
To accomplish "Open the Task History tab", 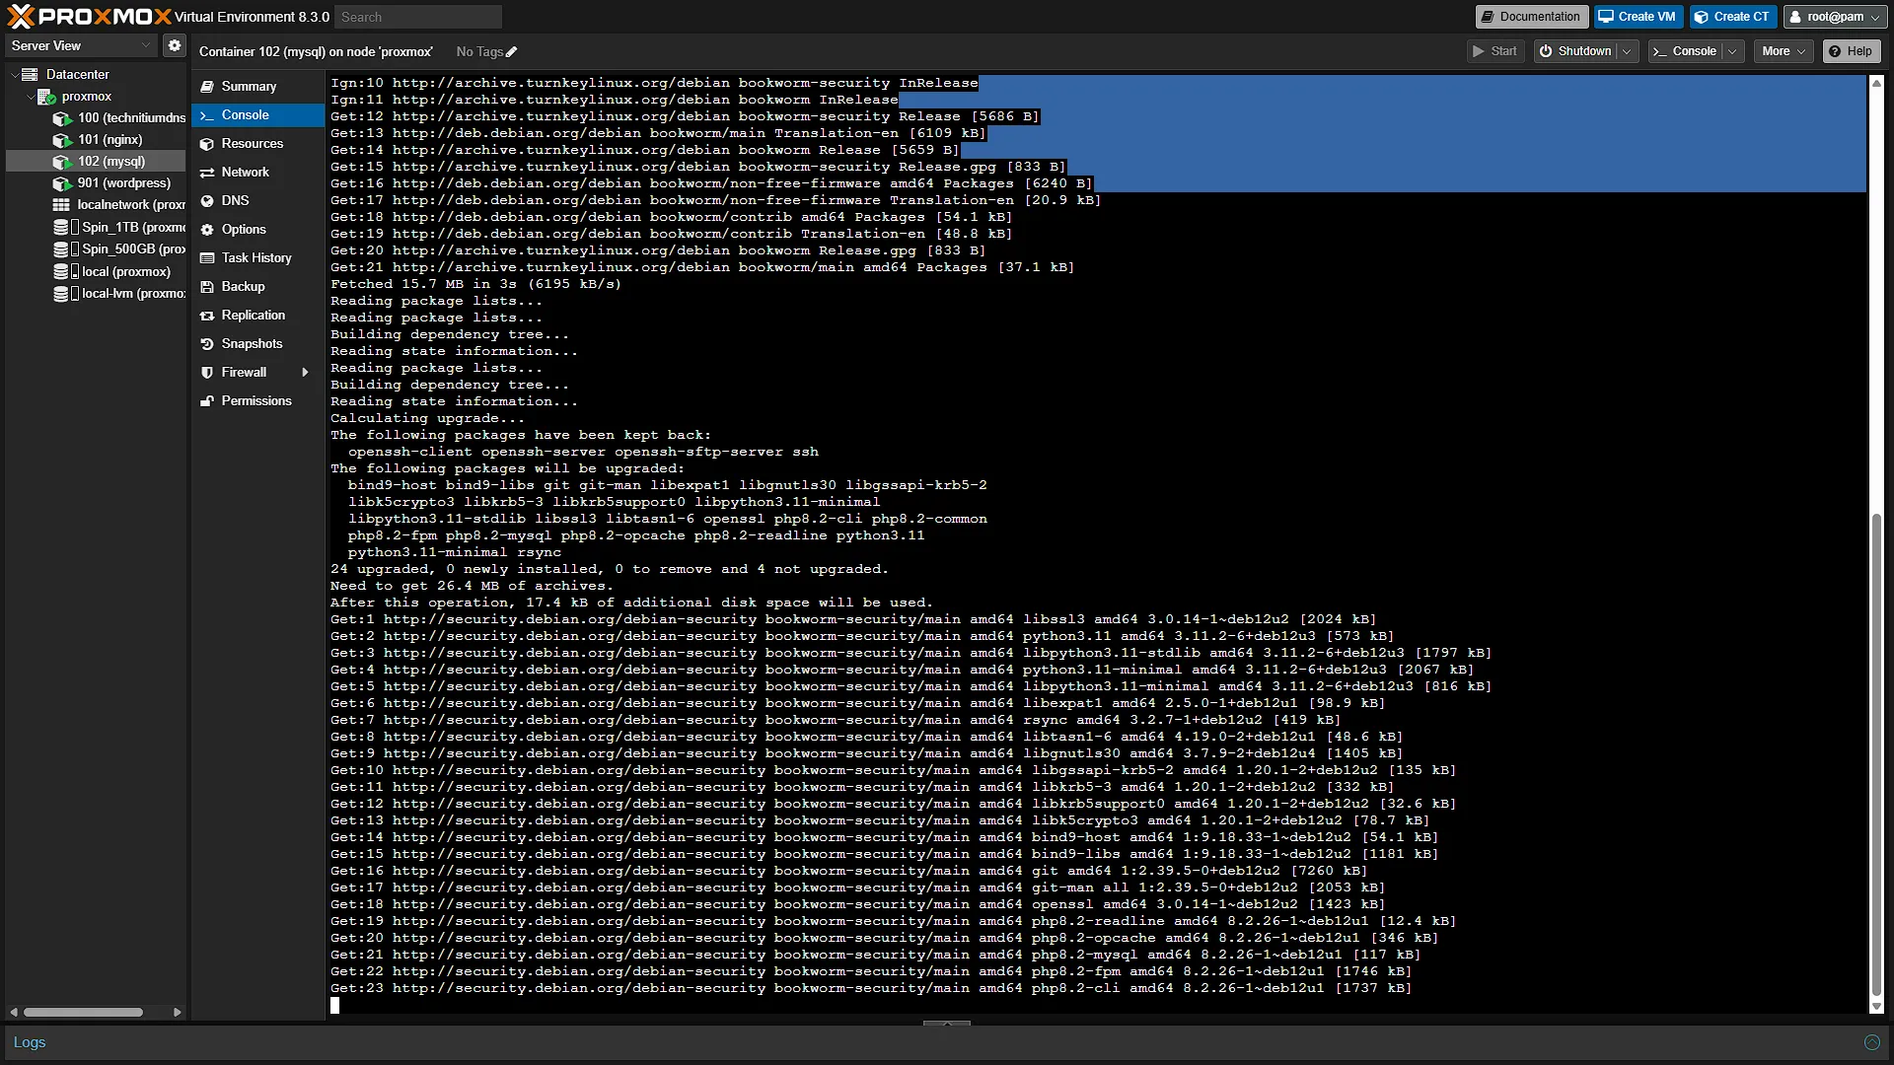I will [x=257, y=258].
